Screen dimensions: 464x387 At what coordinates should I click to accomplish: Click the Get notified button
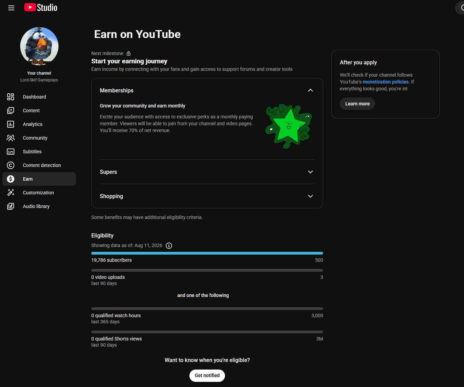click(x=207, y=375)
